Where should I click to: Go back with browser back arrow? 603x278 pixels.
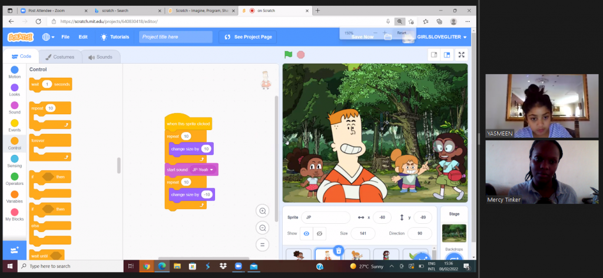pos(11,22)
